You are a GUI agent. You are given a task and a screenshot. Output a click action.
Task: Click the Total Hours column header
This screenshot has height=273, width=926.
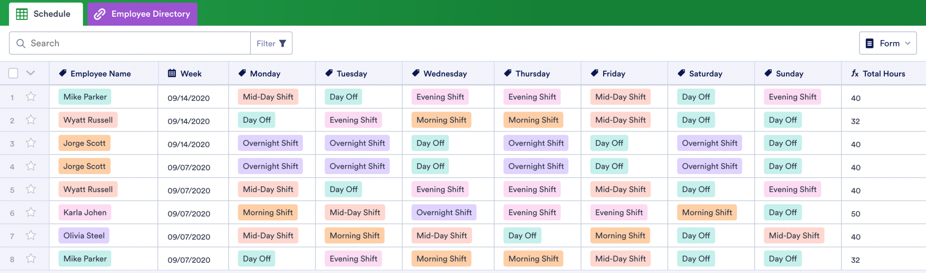883,74
